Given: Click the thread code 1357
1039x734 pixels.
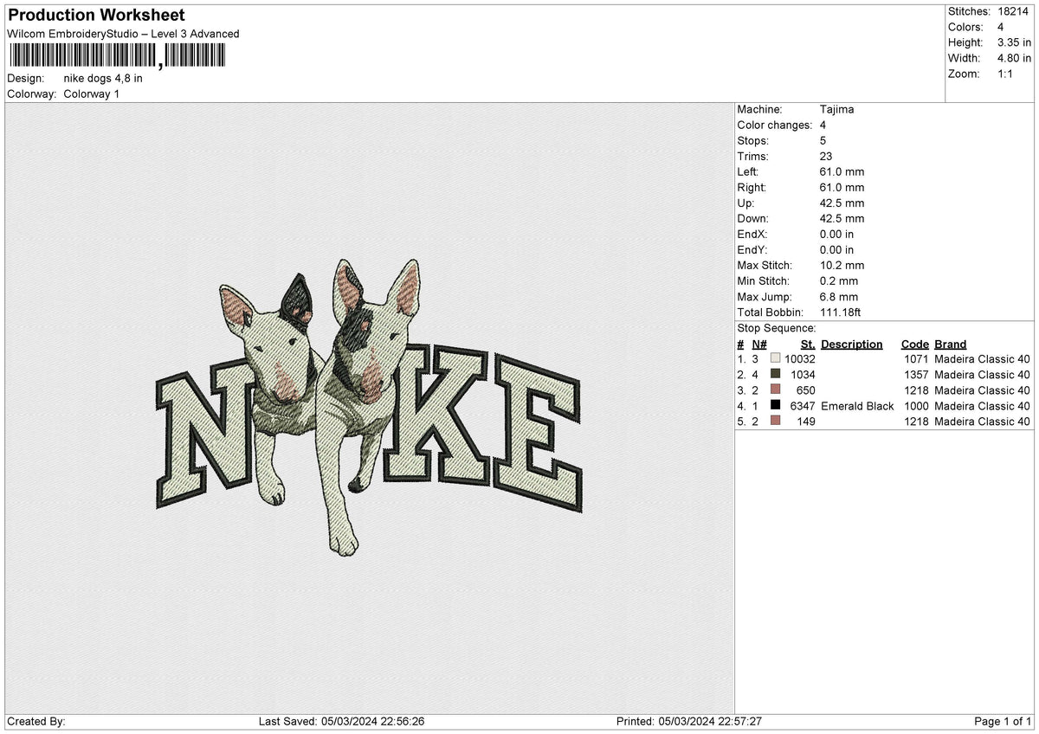Looking at the screenshot, I should 916,375.
